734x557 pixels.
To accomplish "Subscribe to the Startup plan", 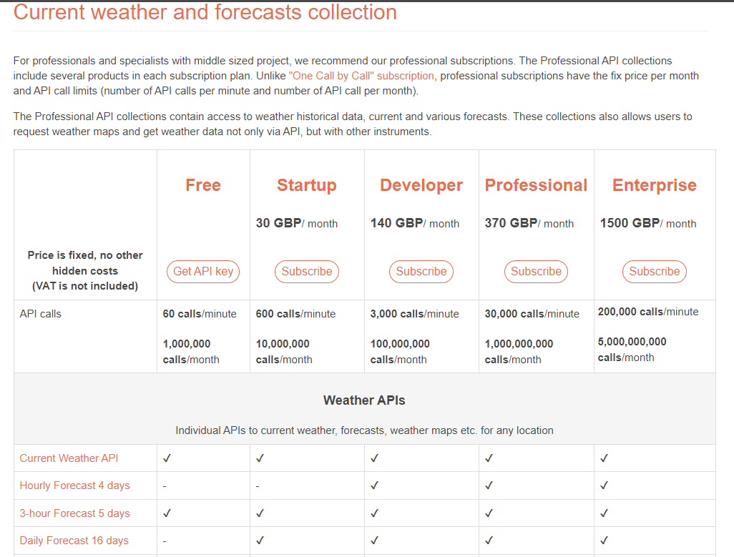I will (307, 272).
